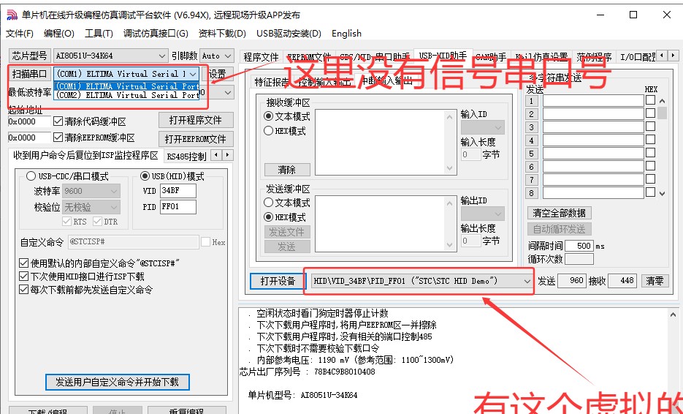Click 清空全部数据 button

tap(560, 214)
